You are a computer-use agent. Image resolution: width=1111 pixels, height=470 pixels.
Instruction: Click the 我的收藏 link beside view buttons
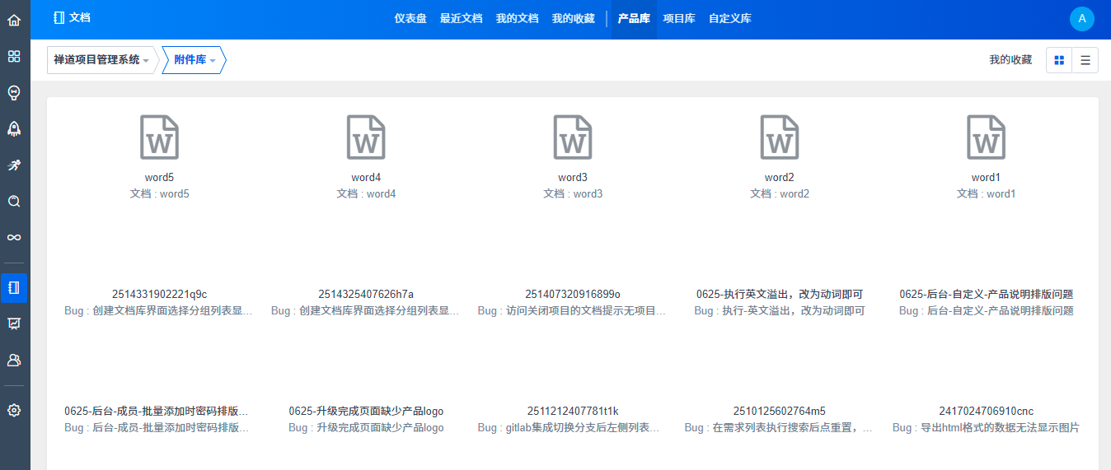coord(1010,60)
